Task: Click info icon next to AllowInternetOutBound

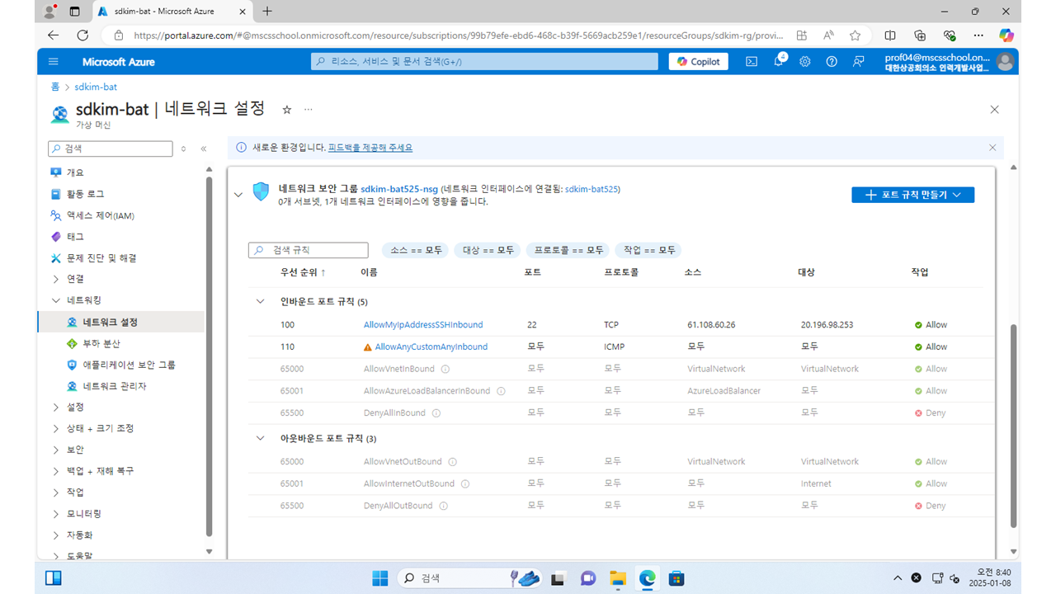Action: pos(465,483)
